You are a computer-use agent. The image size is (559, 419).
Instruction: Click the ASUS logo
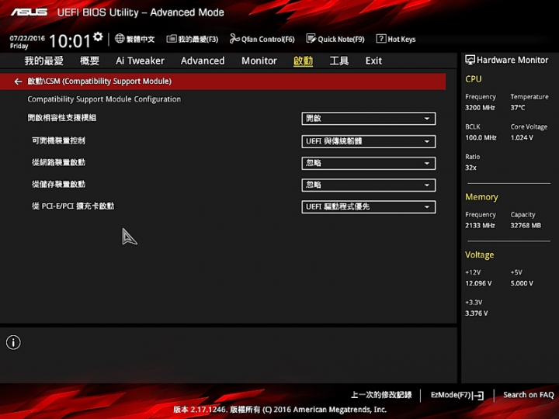click(x=29, y=12)
